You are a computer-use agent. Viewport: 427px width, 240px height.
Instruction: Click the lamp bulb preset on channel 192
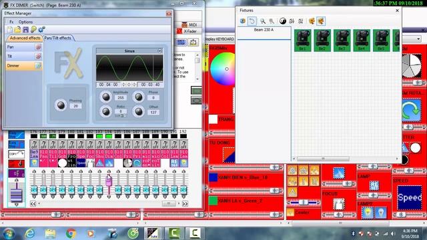pyautogui.click(x=184, y=163)
